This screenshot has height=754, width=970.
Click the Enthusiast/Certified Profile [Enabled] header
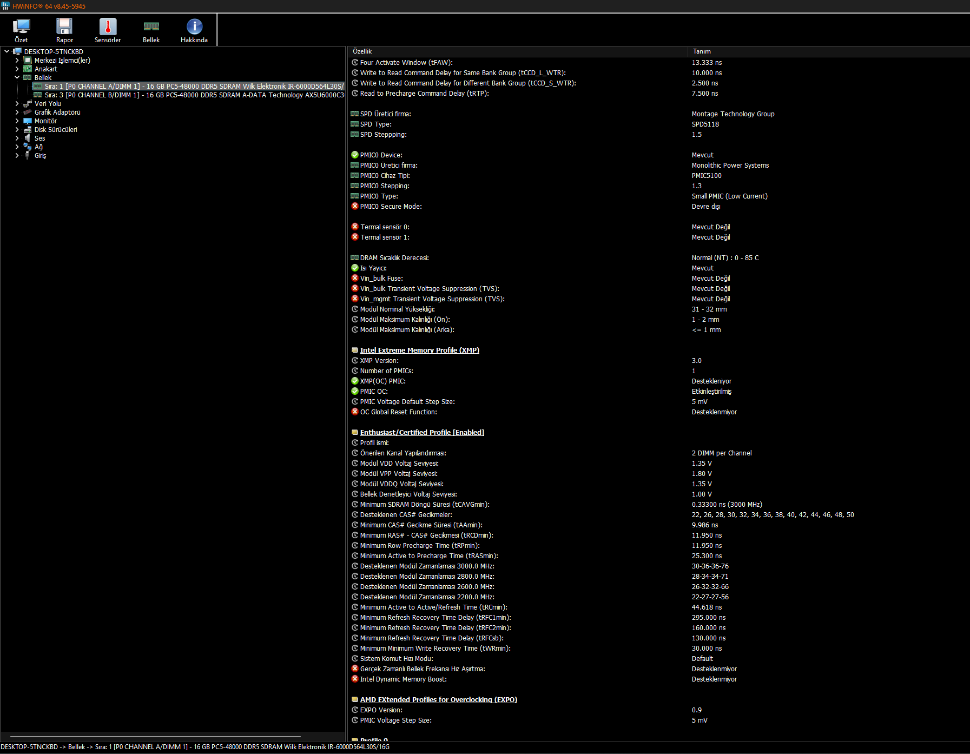coord(422,432)
